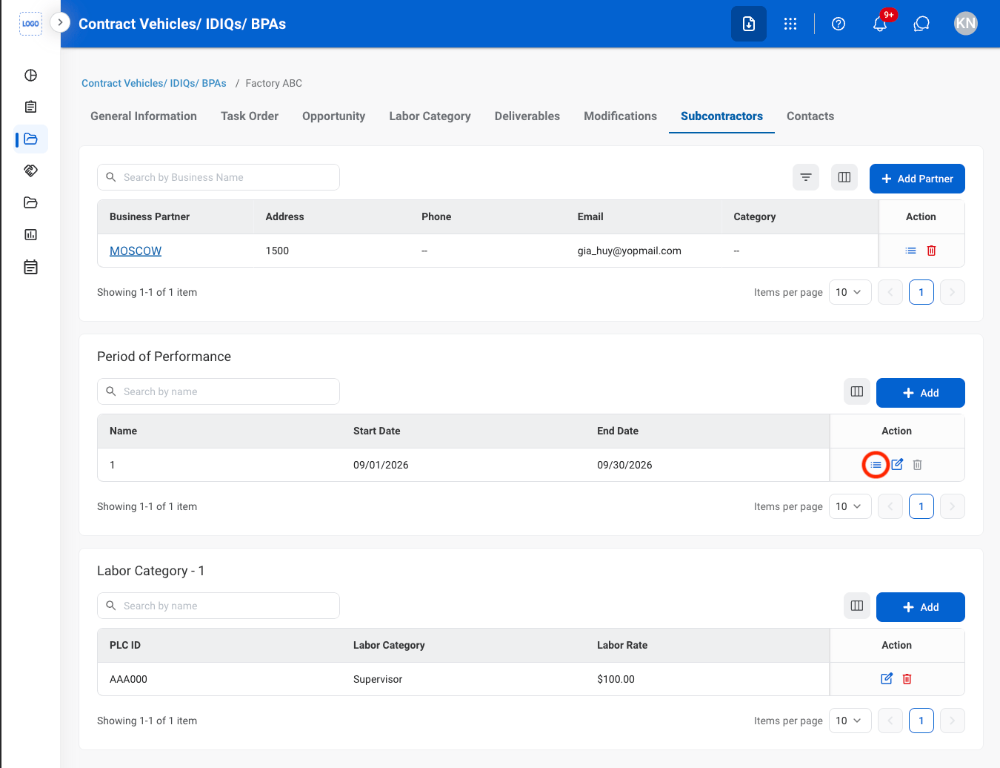Open the chat messages icon

point(921,24)
